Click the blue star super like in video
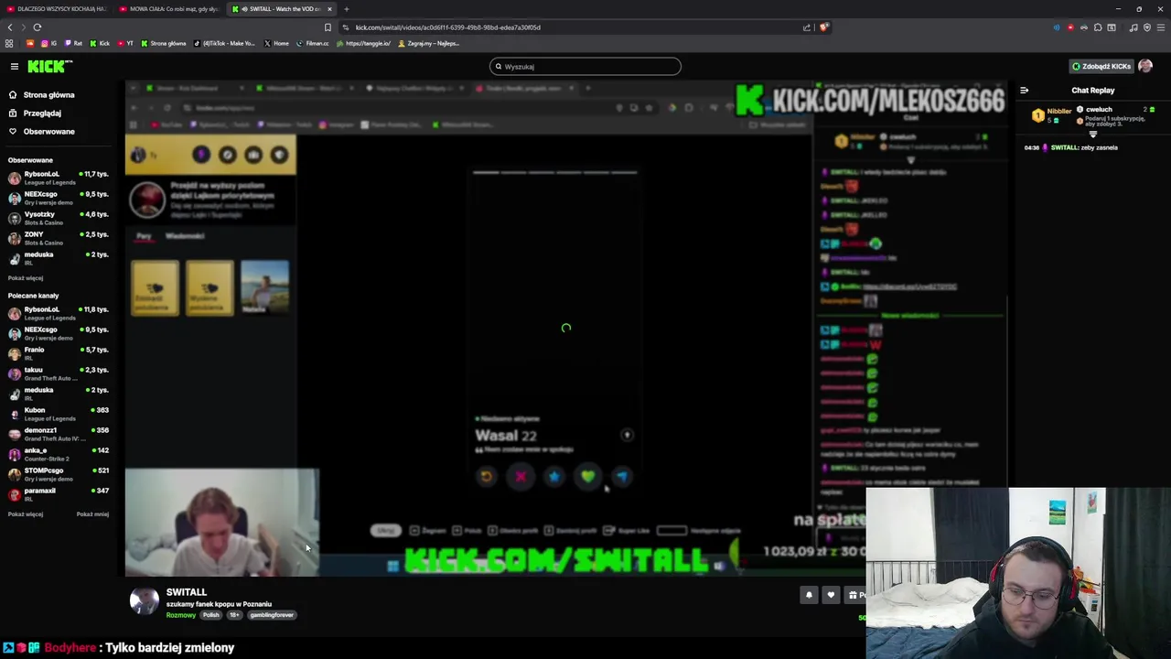This screenshot has width=1171, height=659. (554, 476)
